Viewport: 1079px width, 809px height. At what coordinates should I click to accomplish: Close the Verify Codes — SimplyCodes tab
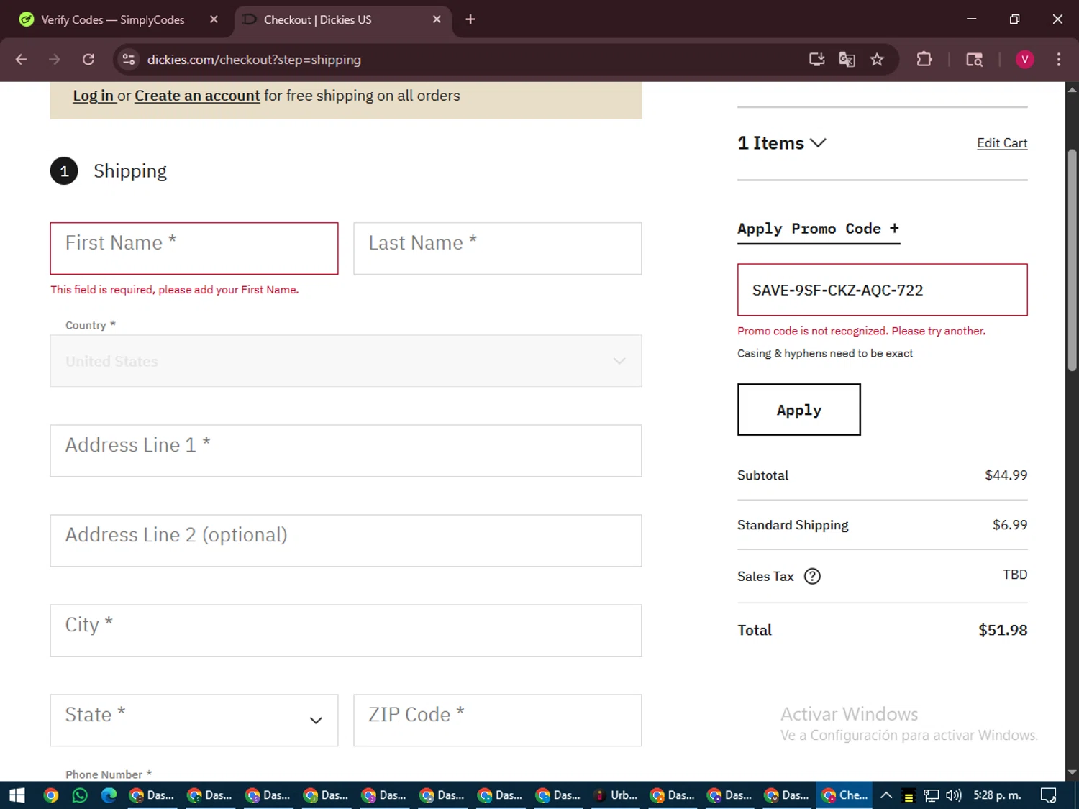(x=214, y=19)
